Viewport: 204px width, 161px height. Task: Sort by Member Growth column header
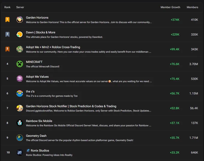click(170, 7)
